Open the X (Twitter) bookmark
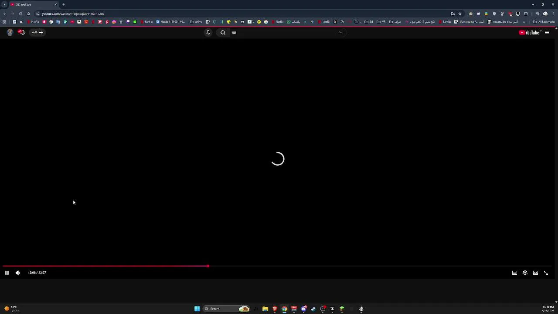Screen dimensions: 558x314 point(335,22)
